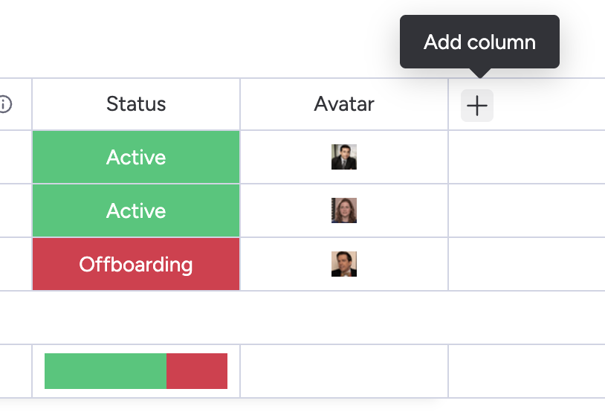Click the empty cell right of the third avatar
605x415 pixels.
pyautogui.click(x=526, y=264)
